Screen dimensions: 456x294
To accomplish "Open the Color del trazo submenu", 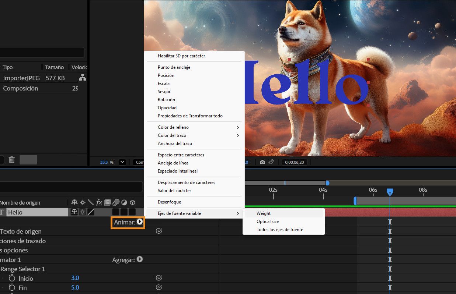I will click(194, 135).
